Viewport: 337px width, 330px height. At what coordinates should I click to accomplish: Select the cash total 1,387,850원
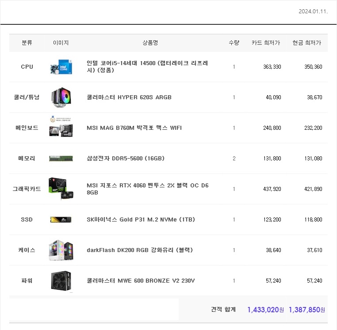coord(306,310)
